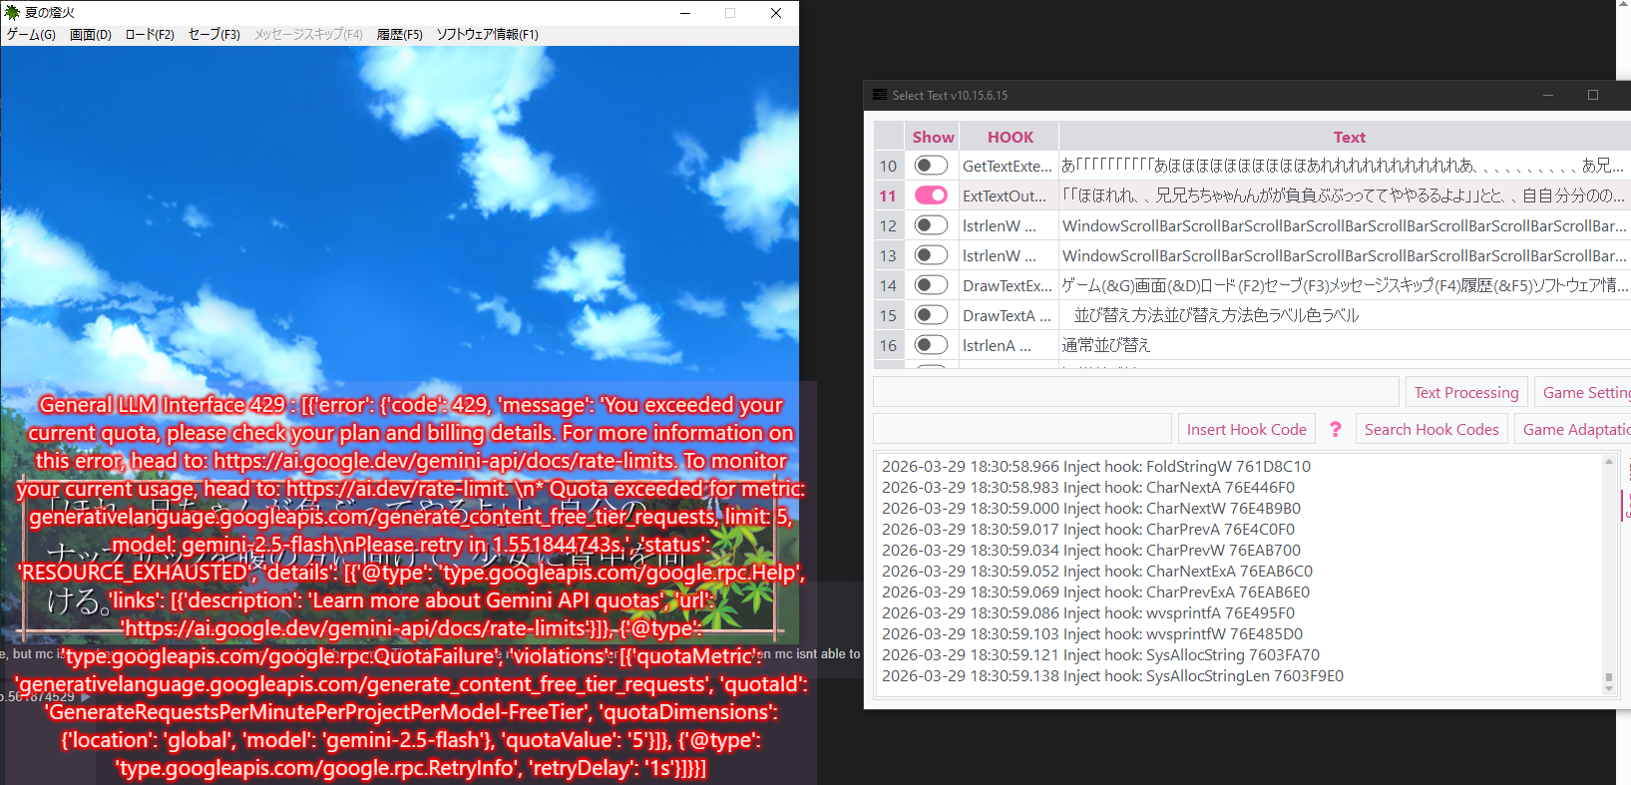This screenshot has height=785, width=1631.
Task: Select the lstrlenW hook cell in row 12
Action: pyautogui.click(x=1008, y=225)
